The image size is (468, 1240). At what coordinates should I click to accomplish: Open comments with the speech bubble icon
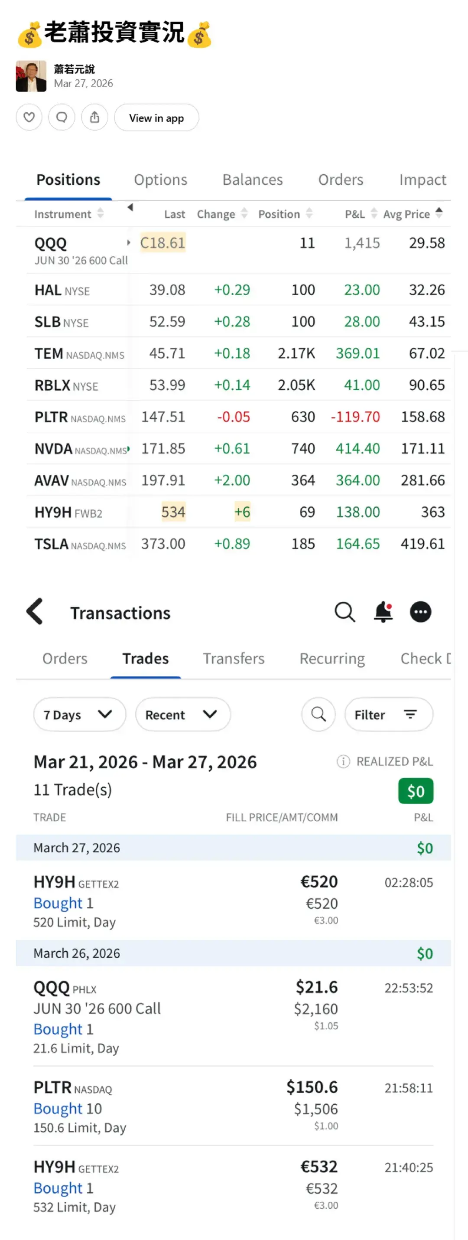[x=62, y=117]
